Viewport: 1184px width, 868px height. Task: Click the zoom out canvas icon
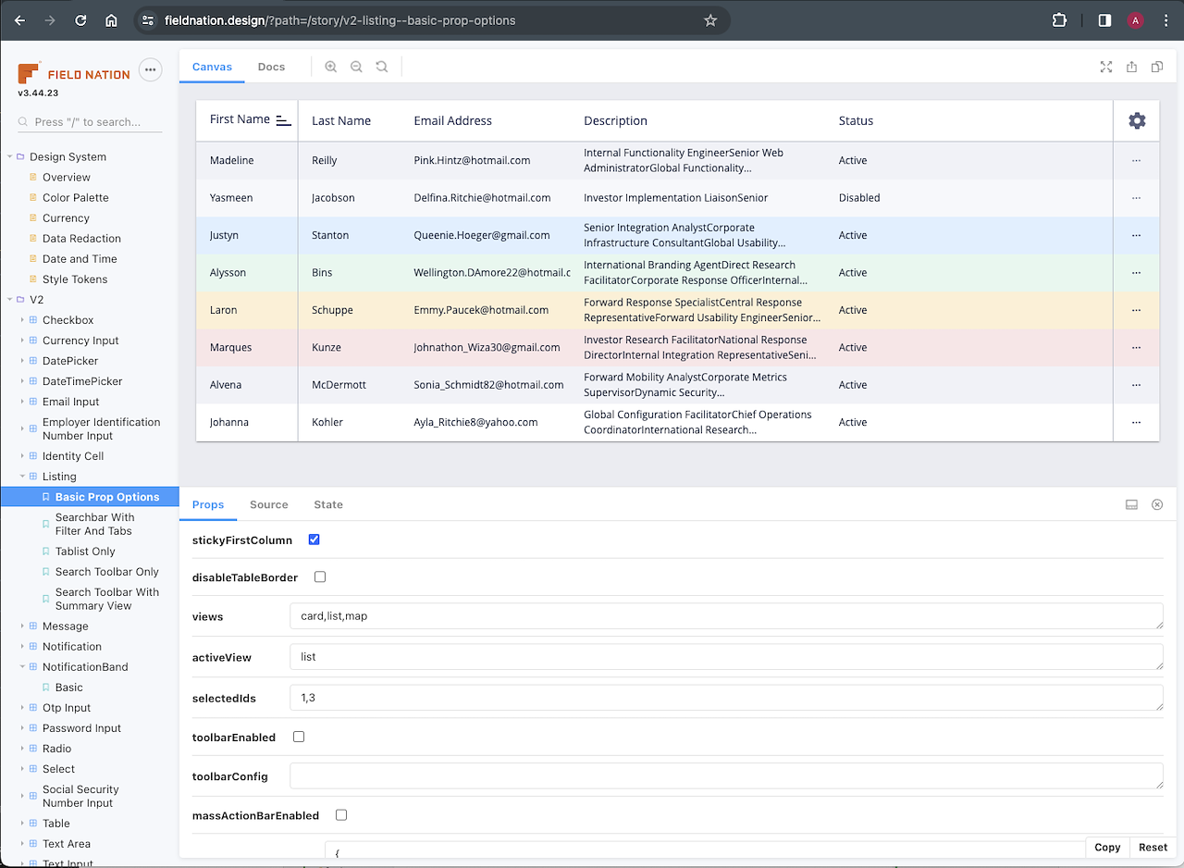pyautogui.click(x=356, y=67)
